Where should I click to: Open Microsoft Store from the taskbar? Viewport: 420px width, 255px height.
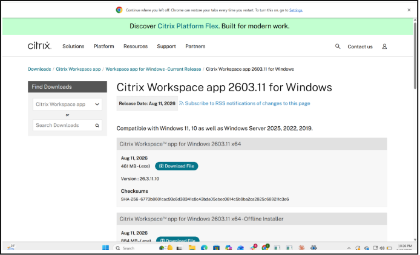point(216,248)
